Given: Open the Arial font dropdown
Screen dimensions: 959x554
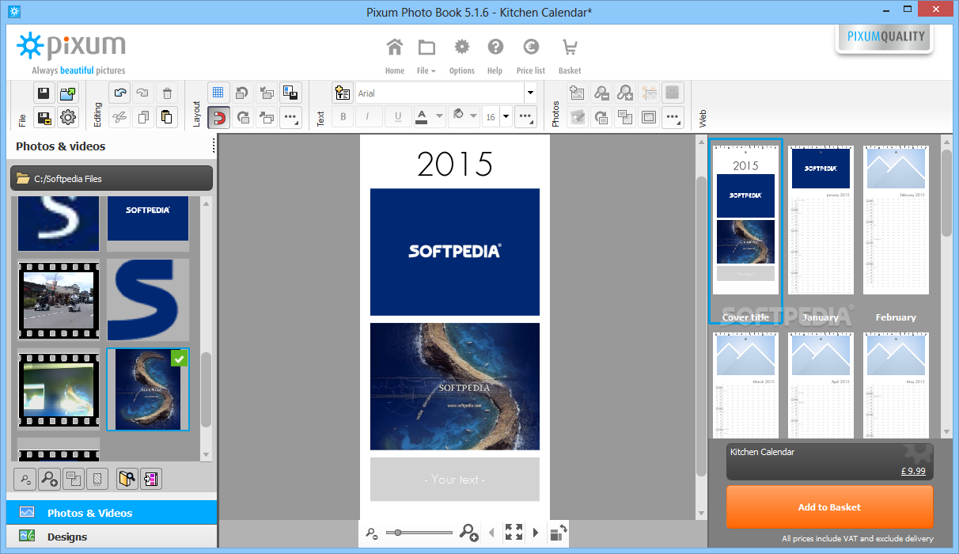Looking at the screenshot, I should point(530,93).
